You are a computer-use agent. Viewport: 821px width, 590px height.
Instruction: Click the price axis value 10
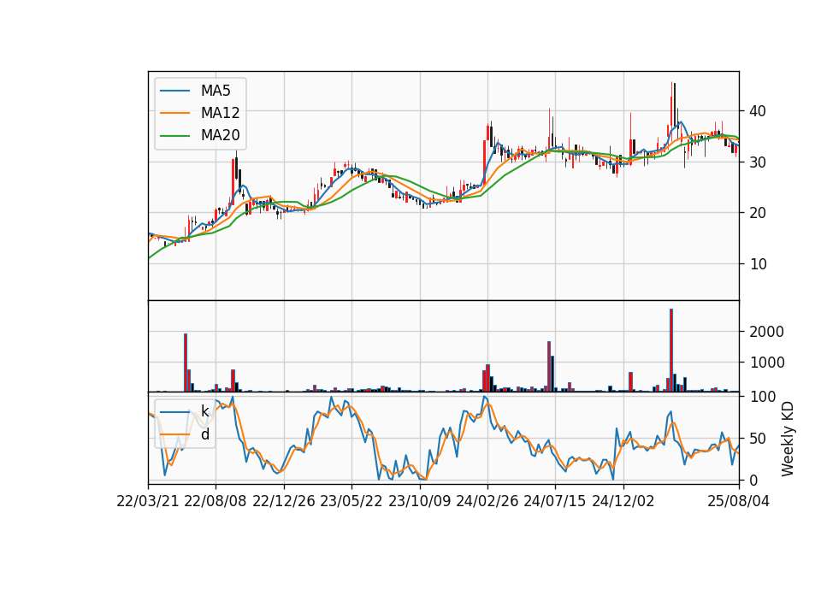click(x=758, y=264)
